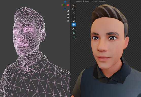Click the highlighted Transform tool

pyautogui.click(x=74, y=25)
